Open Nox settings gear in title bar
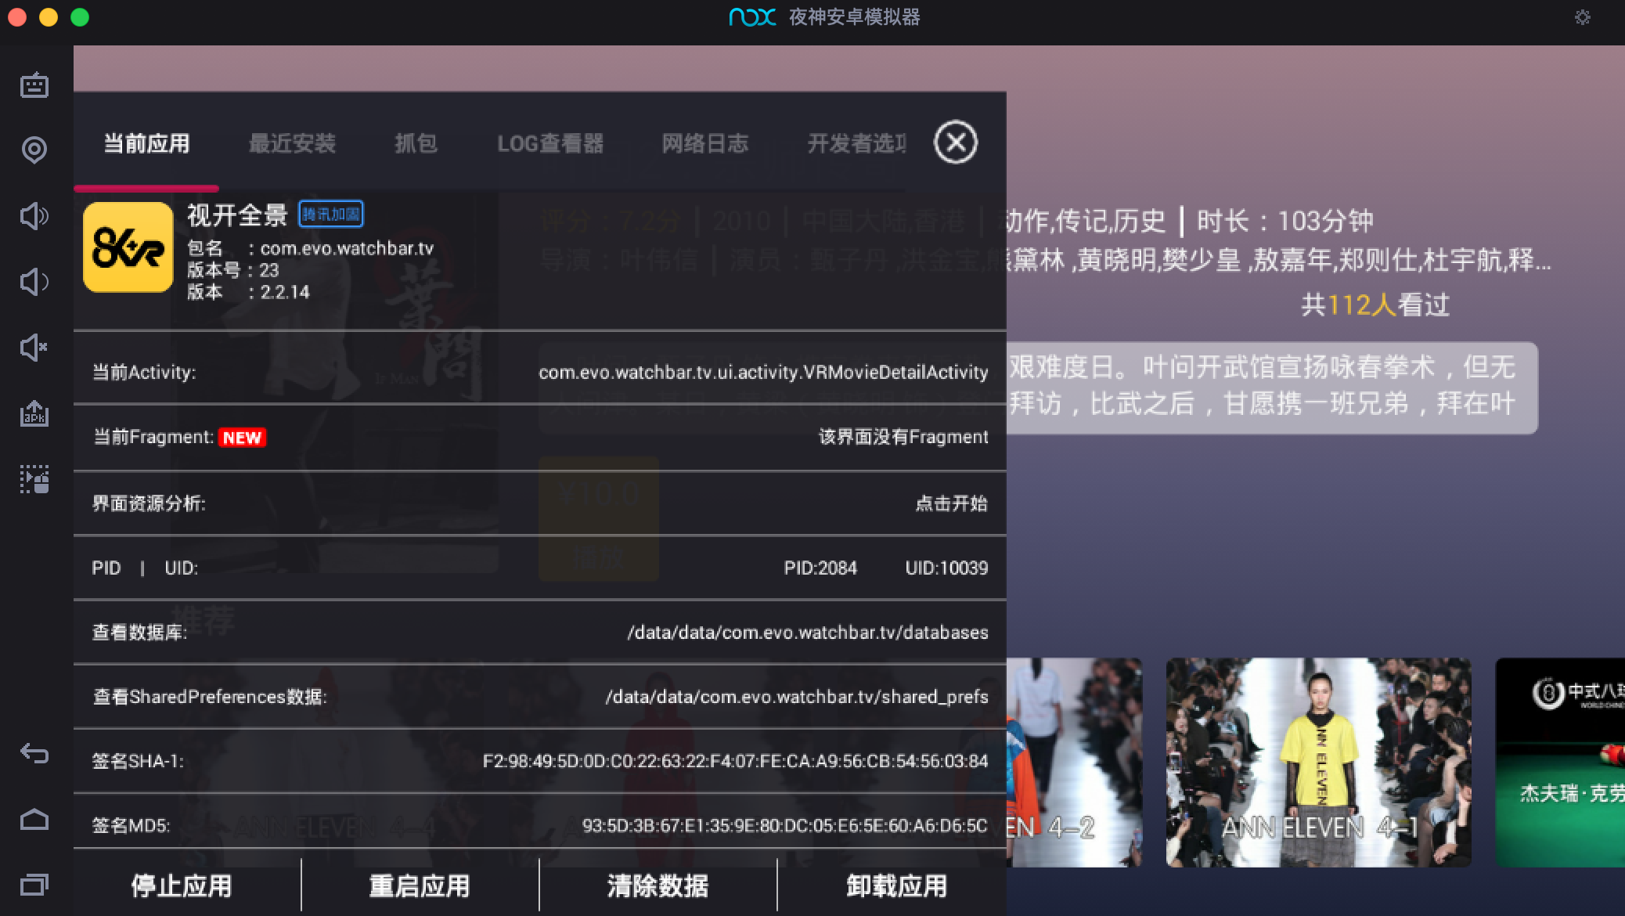1625x916 pixels. [x=1582, y=17]
